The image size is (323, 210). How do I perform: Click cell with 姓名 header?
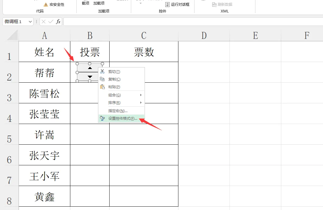point(44,52)
